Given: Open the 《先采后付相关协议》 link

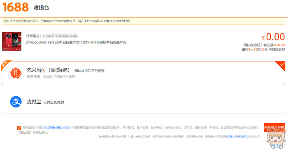Looking at the screenshot, I should coord(57,128).
